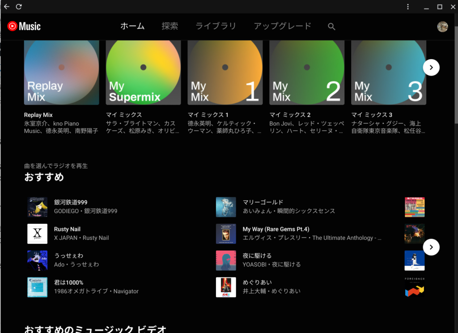Play the STYX album thumbnail

coord(415,234)
